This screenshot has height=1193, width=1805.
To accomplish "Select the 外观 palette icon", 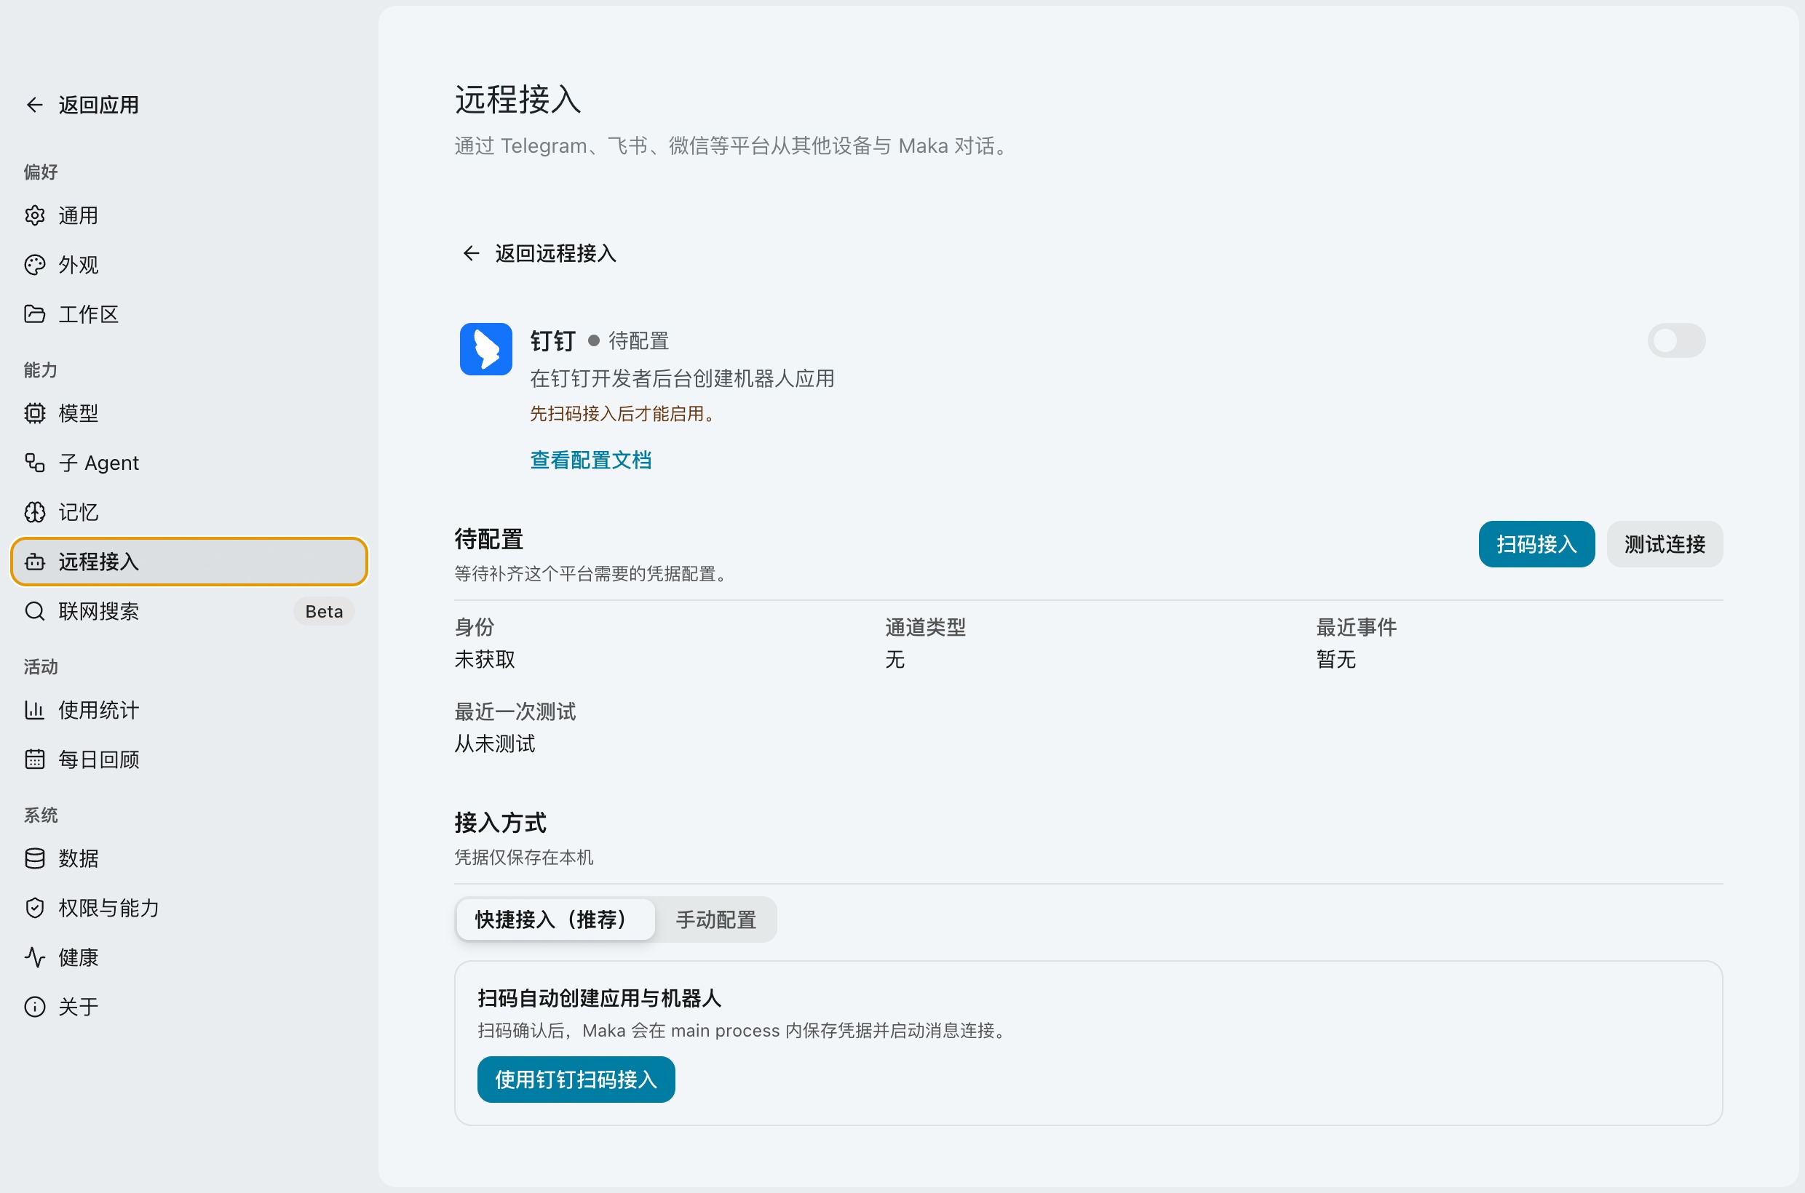I will (34, 265).
